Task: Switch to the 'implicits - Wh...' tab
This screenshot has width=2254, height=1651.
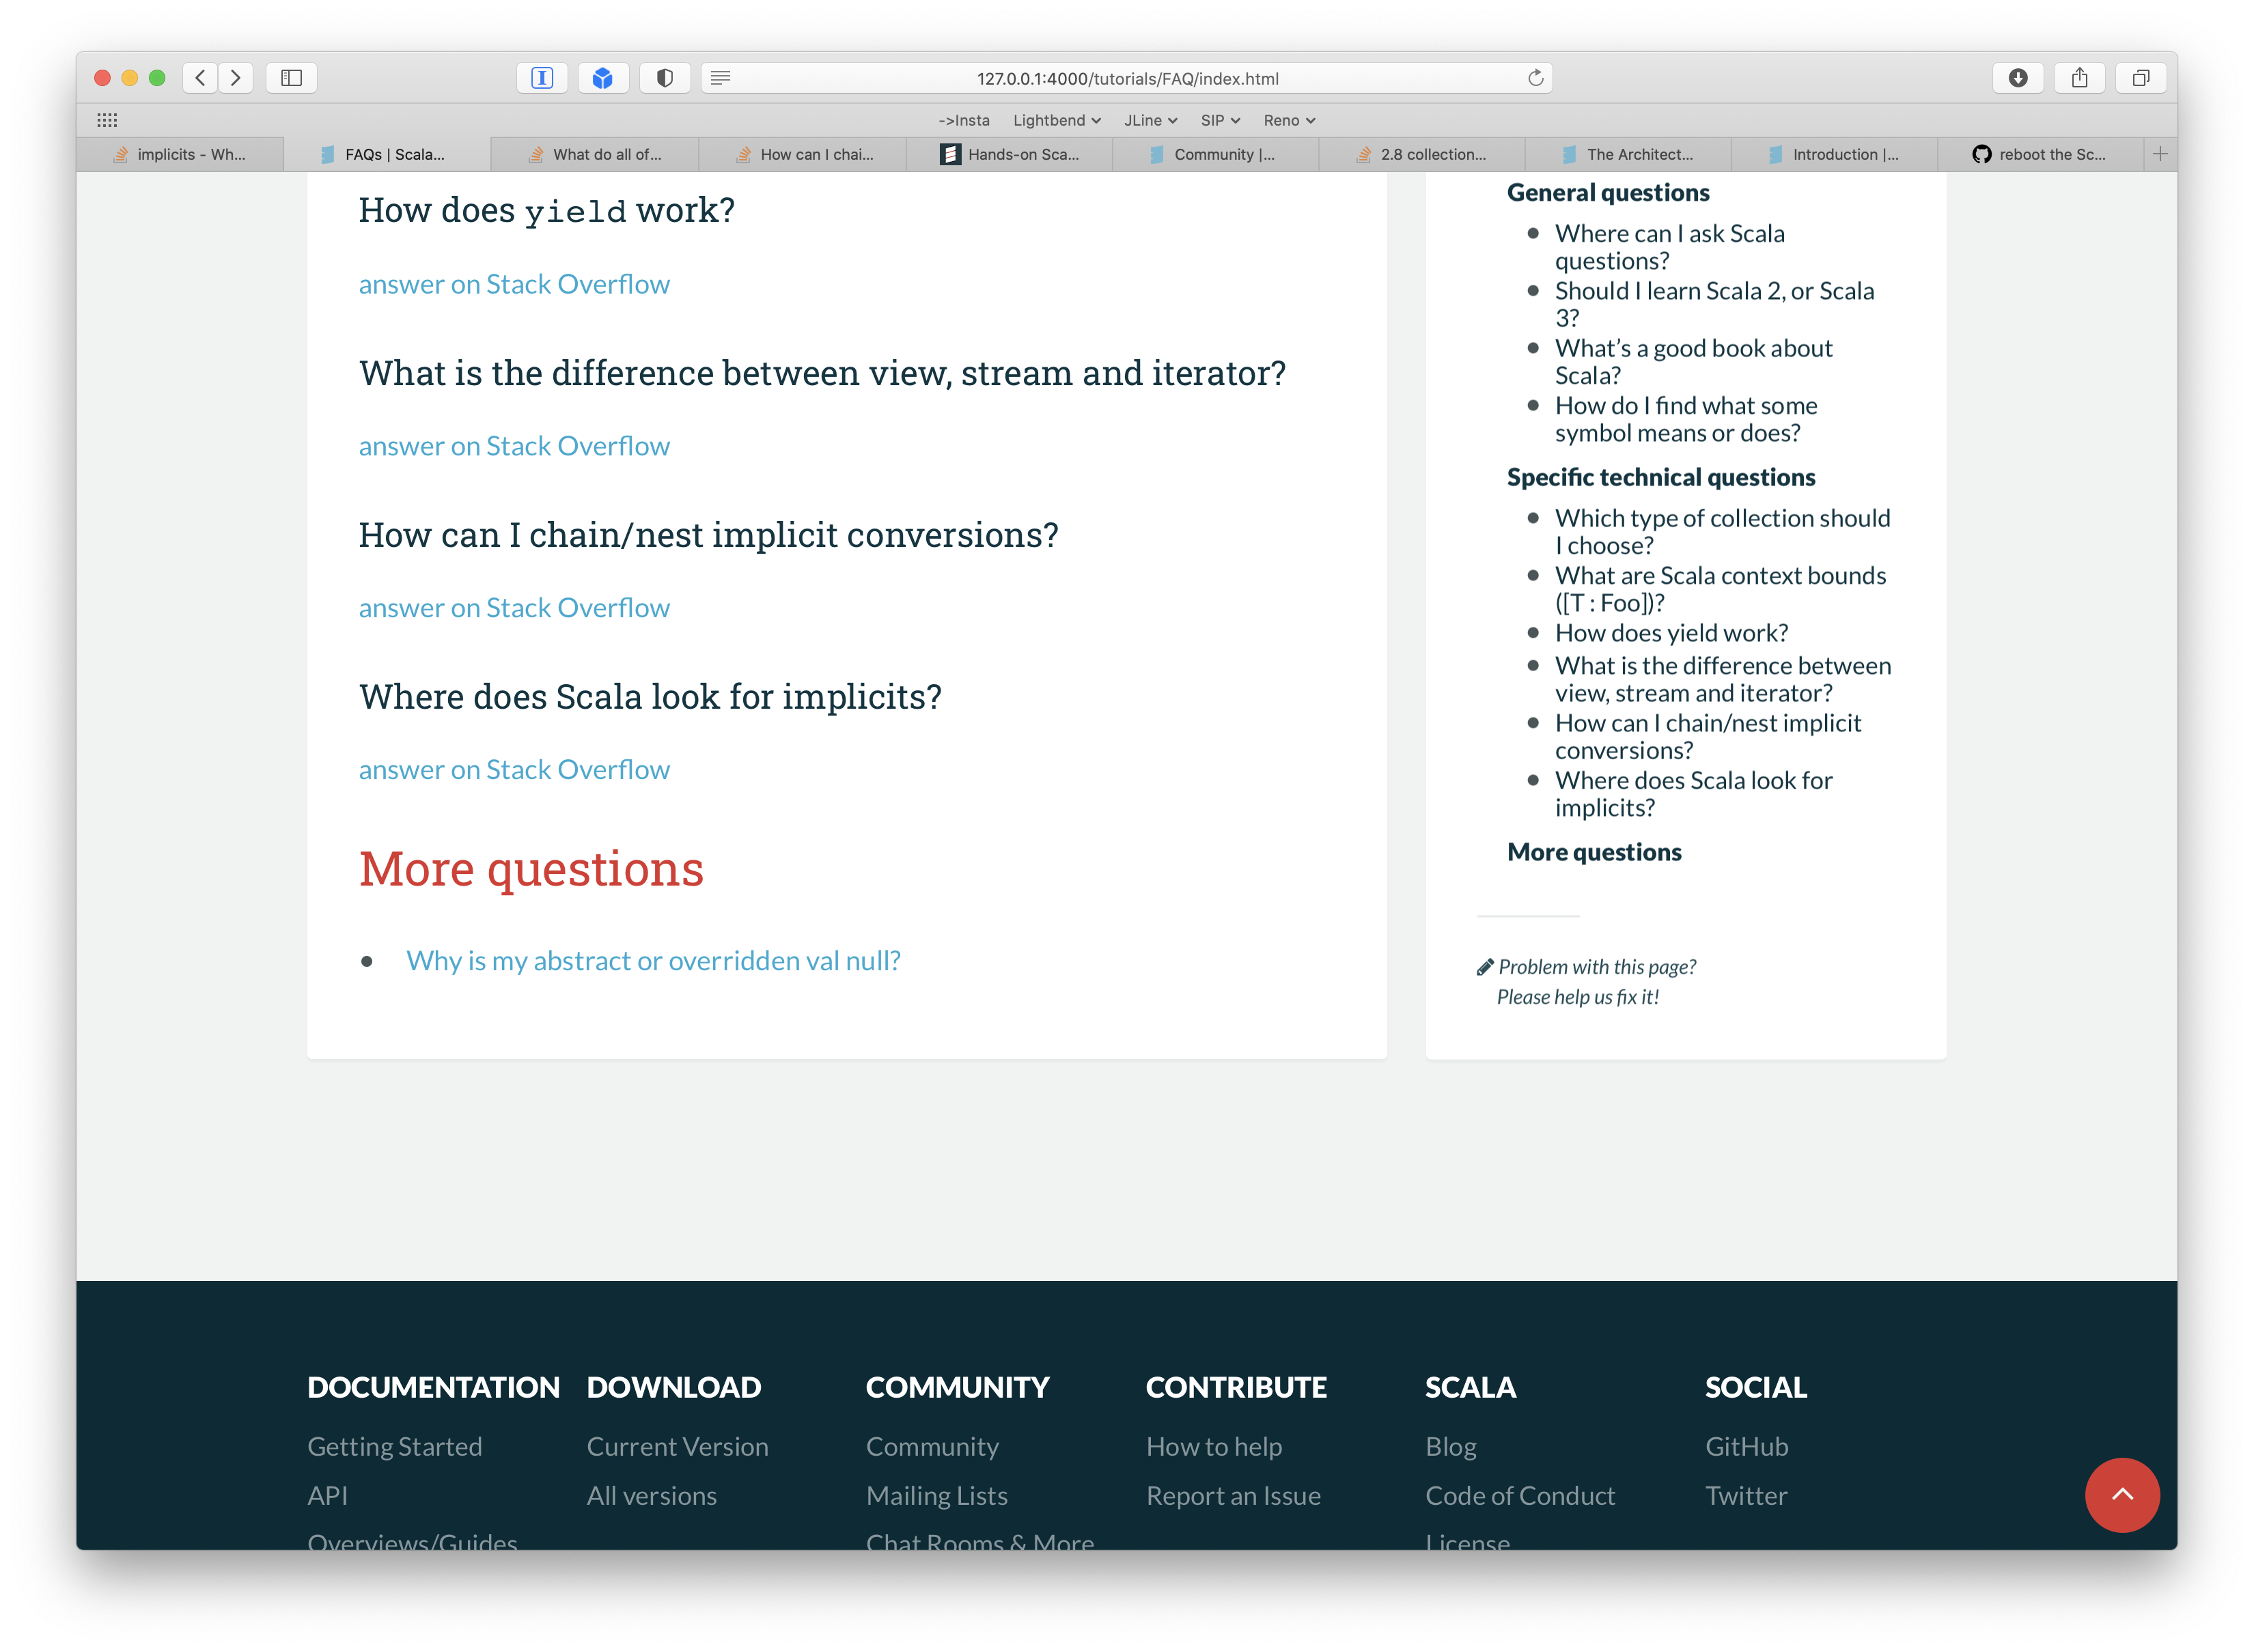Action: tap(180, 154)
